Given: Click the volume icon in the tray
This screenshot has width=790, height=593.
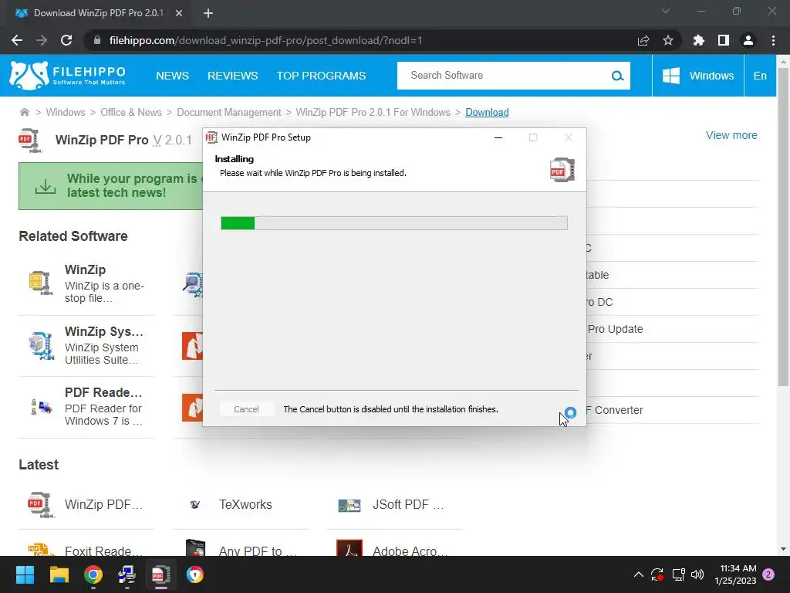Looking at the screenshot, I should pyautogui.click(x=697, y=574).
